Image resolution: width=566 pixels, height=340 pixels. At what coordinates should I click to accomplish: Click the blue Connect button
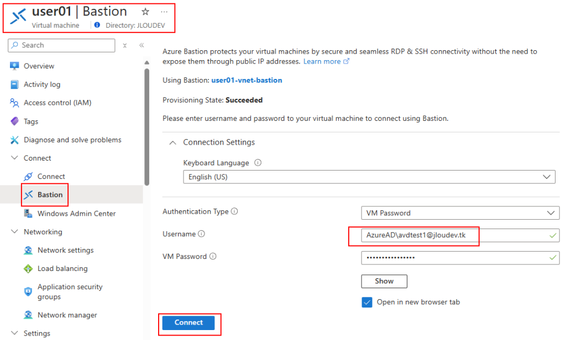click(188, 323)
